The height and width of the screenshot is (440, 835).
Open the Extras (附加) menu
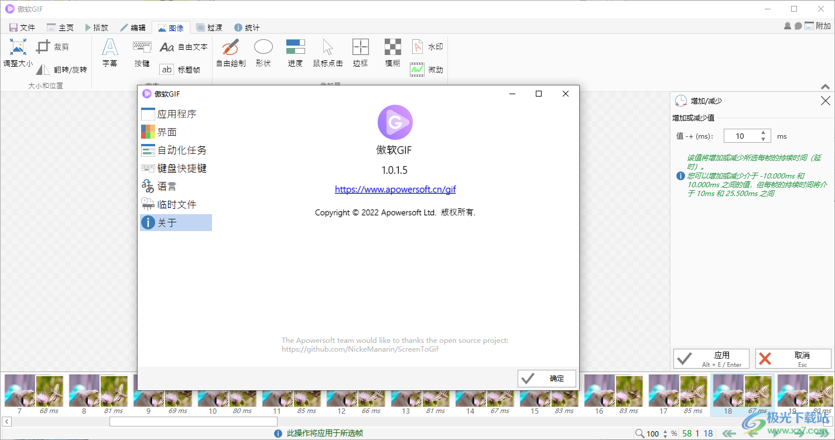pos(818,26)
